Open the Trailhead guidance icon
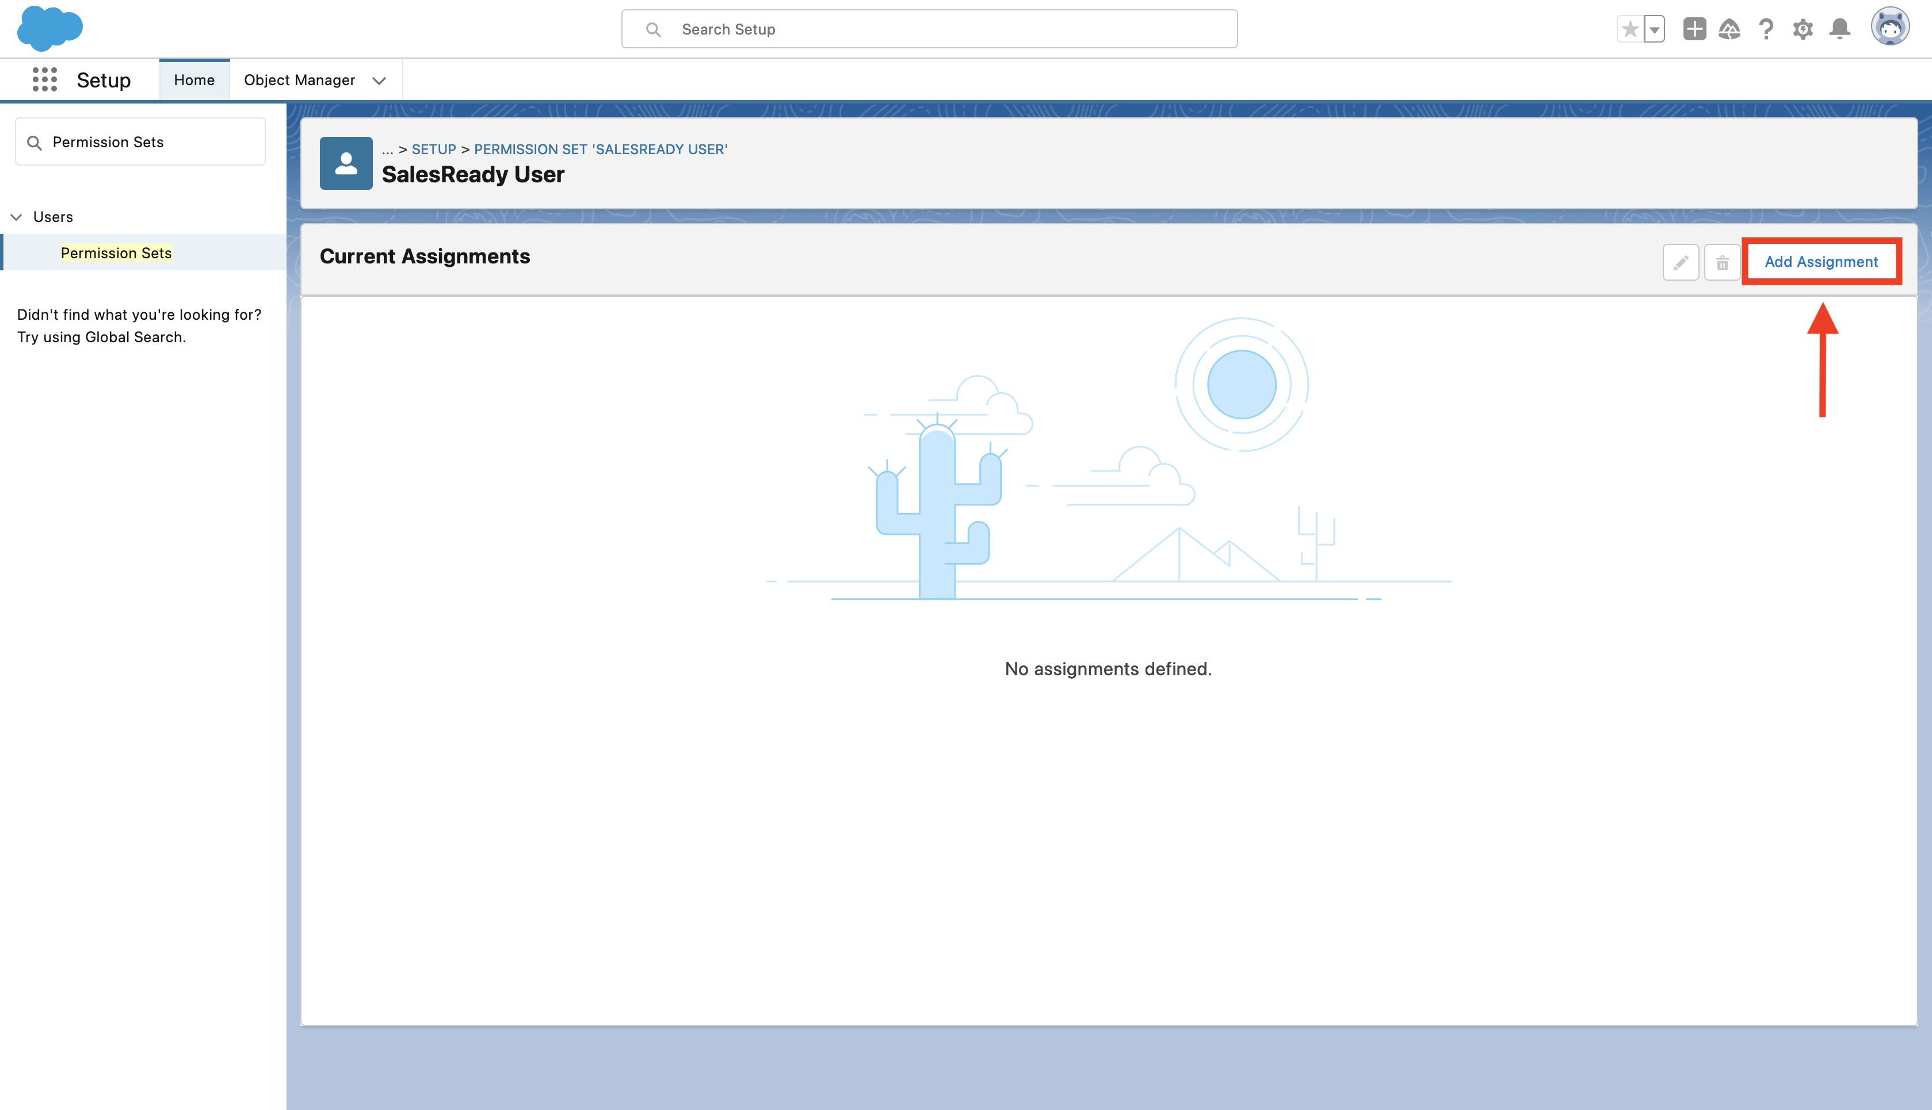1932x1110 pixels. pyautogui.click(x=1729, y=29)
